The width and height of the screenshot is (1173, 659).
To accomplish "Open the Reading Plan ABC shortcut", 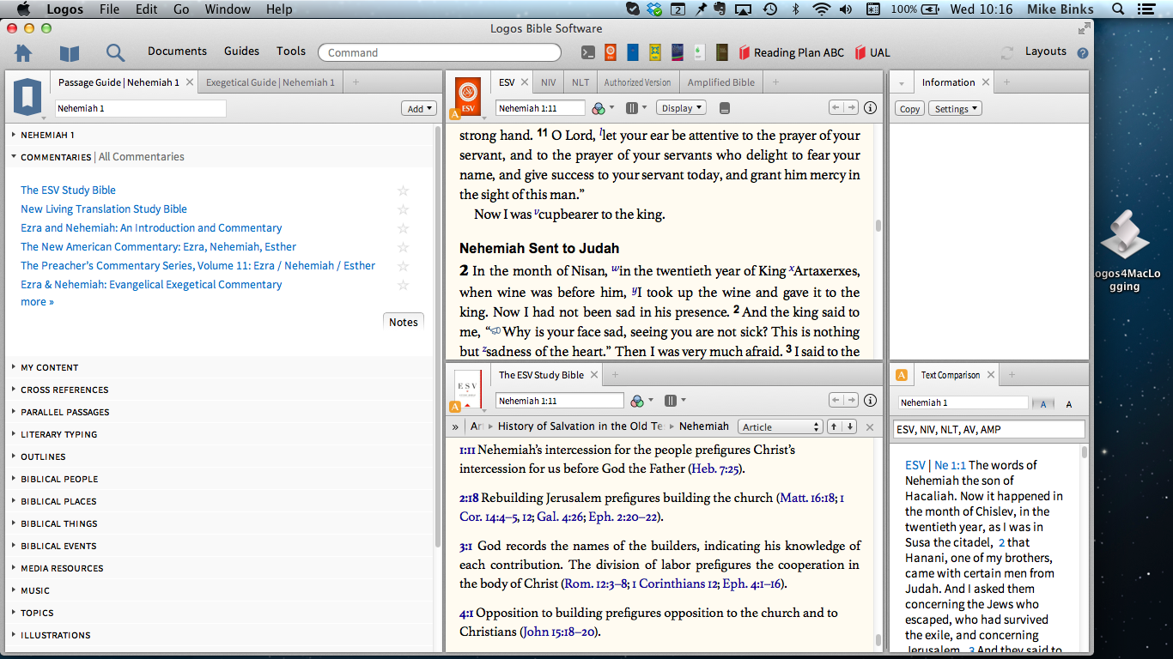I will pos(791,52).
